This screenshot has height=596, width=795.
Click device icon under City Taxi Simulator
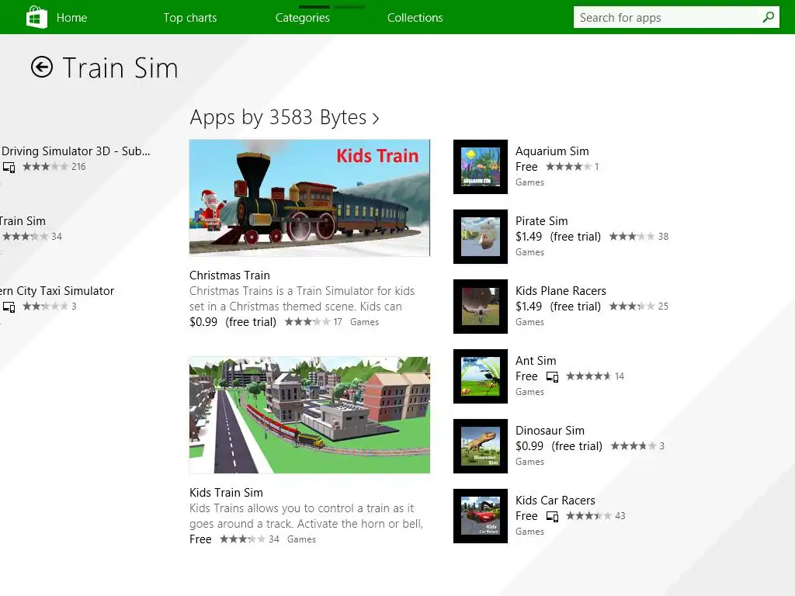(x=9, y=307)
